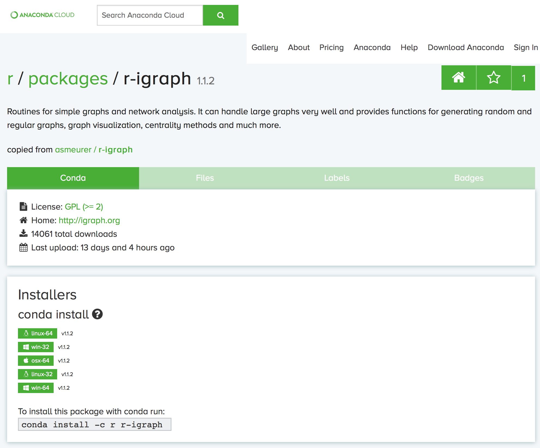Switch to the Labels tab
This screenshot has height=448, width=540.
337,178
